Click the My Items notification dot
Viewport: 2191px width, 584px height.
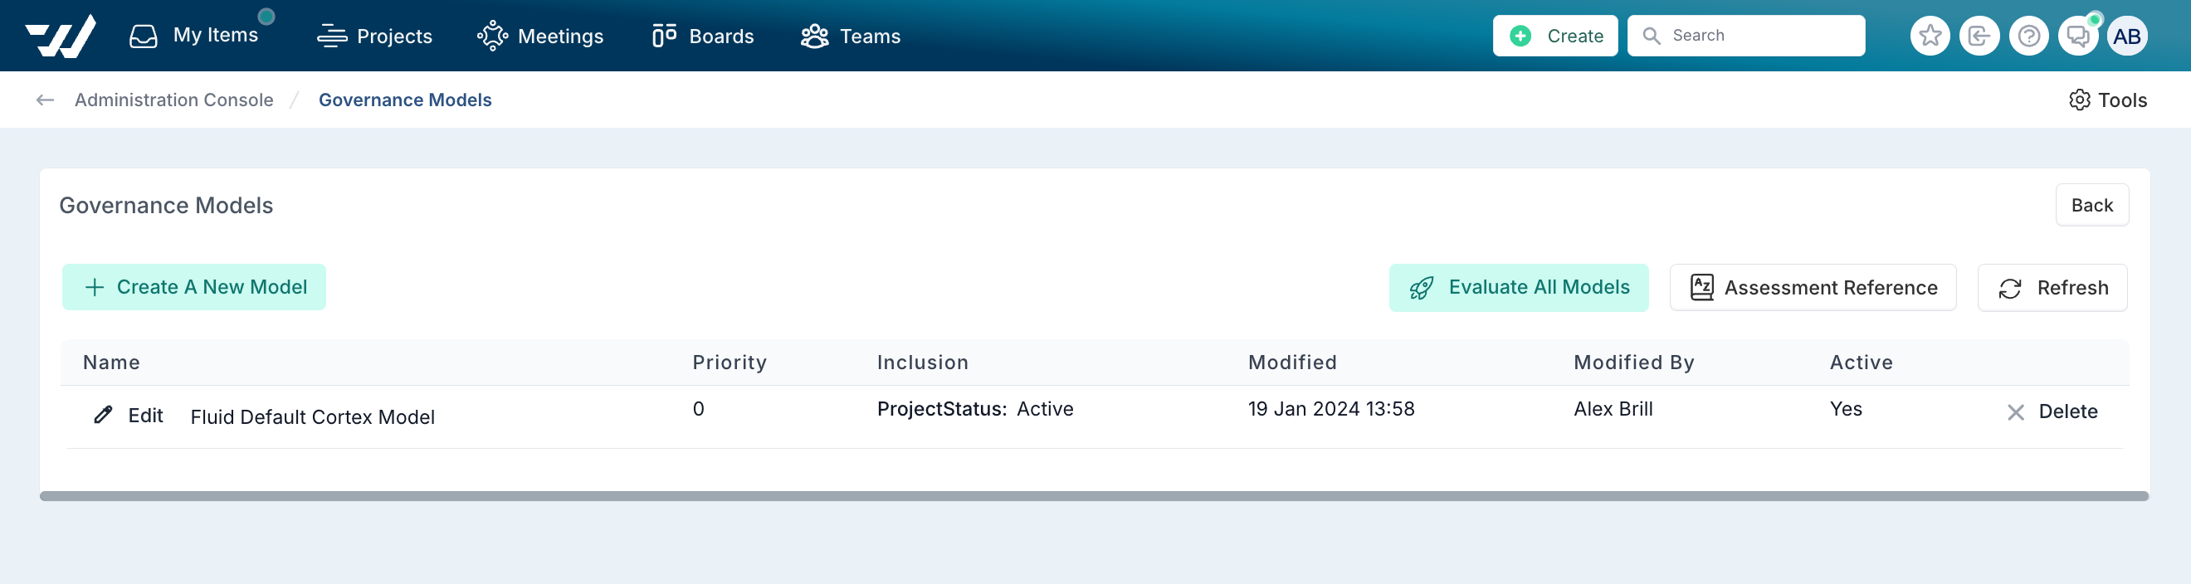[x=266, y=16]
